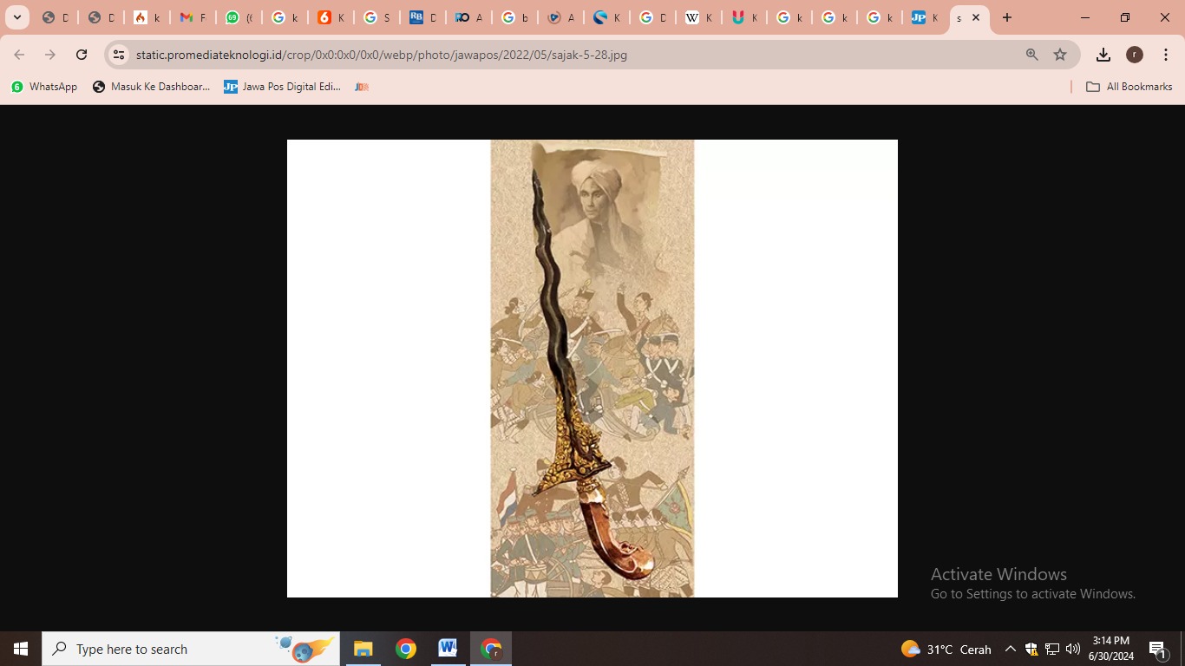This screenshot has width=1185, height=666.
Task: Bookmark this page with the star icon
Action: click(x=1060, y=55)
